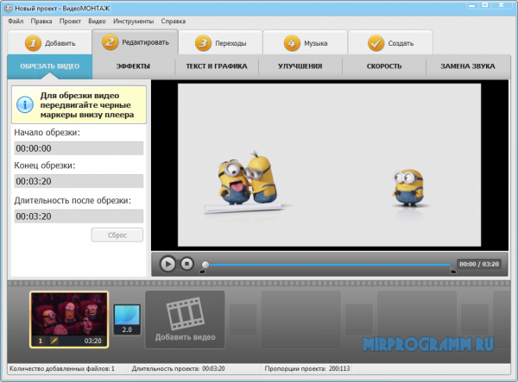Click the blue info icon in the hint box
This screenshot has width=518, height=382.
[25, 105]
